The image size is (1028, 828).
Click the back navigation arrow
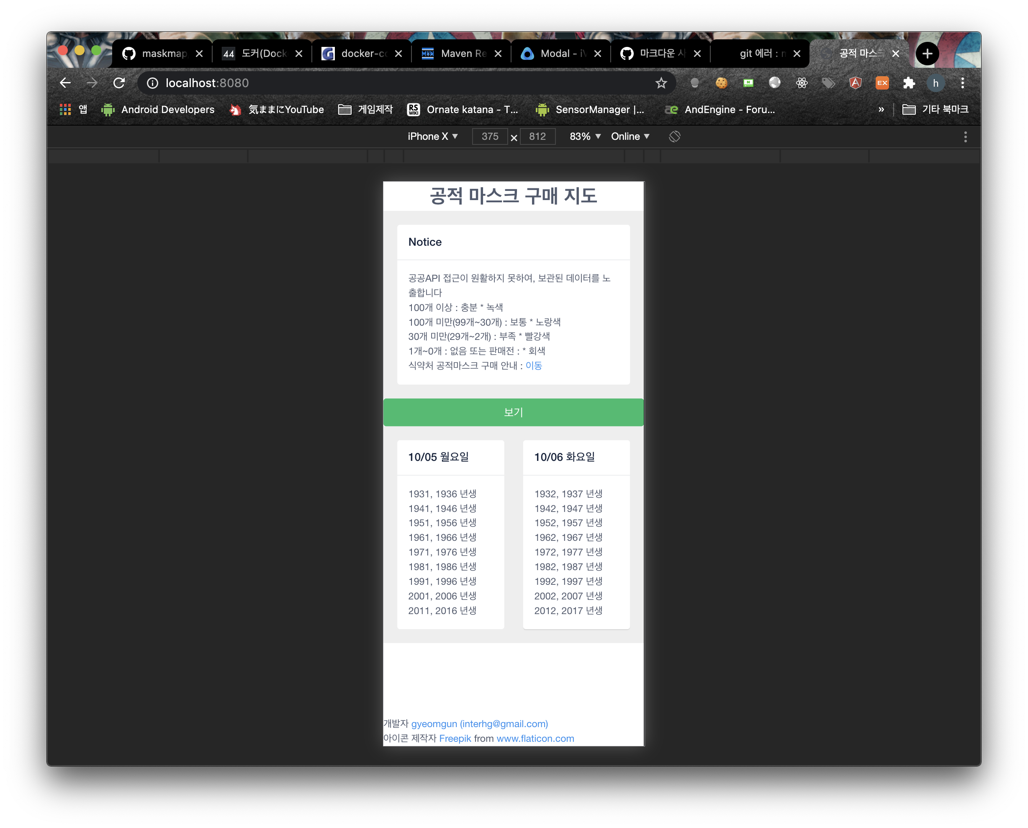(65, 82)
